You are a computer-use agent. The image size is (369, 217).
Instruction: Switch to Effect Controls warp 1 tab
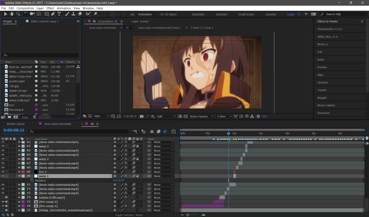click(x=45, y=21)
